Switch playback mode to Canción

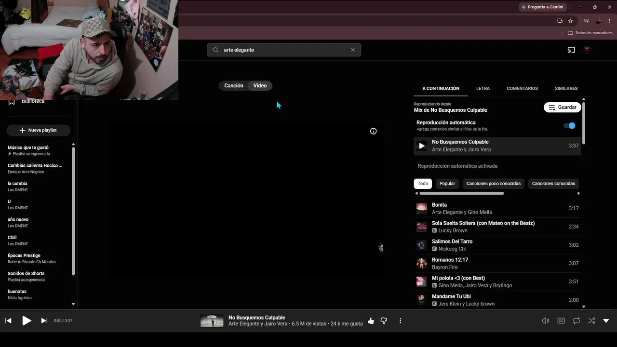[x=234, y=86]
